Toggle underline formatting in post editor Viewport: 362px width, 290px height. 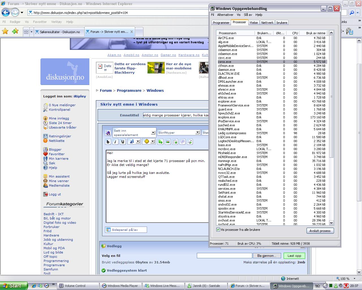(x=122, y=142)
